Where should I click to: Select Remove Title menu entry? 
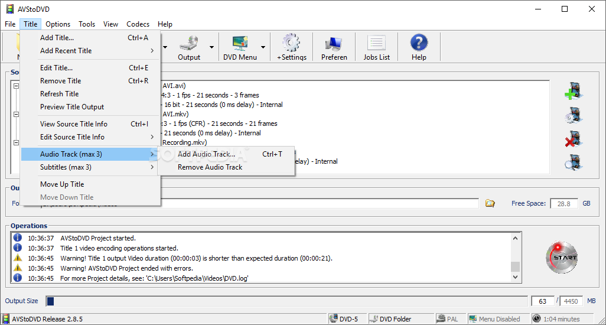pos(90,81)
